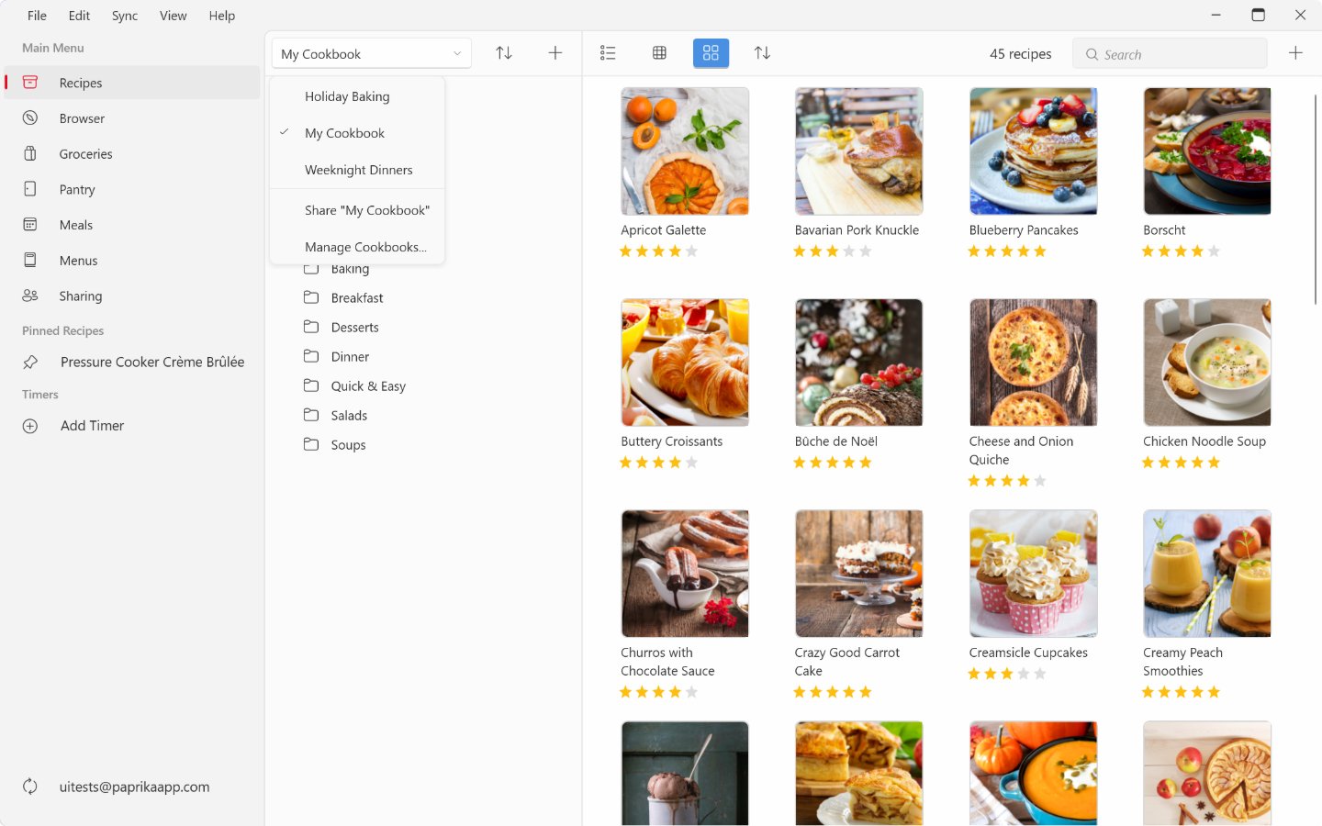Open the Blueberry Pancakes recipe photo
The image size is (1322, 826).
coord(1033,151)
